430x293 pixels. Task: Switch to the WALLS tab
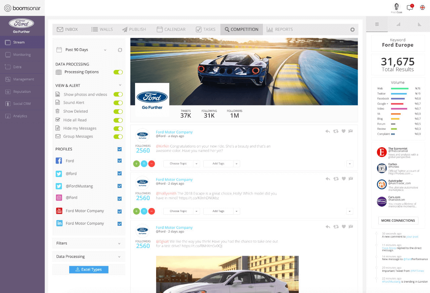(x=102, y=30)
